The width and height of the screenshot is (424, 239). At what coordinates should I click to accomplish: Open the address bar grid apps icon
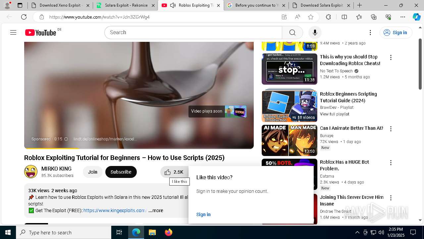[x=284, y=17]
